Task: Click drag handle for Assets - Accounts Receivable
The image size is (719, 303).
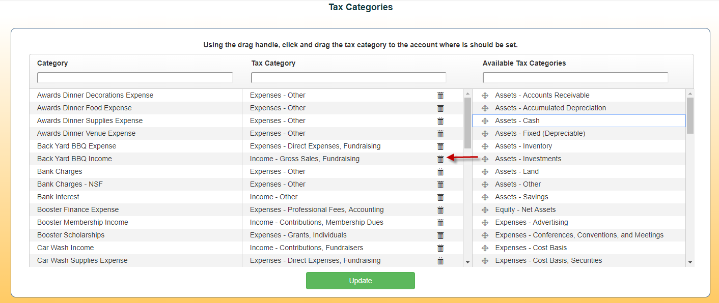Action: (485, 96)
